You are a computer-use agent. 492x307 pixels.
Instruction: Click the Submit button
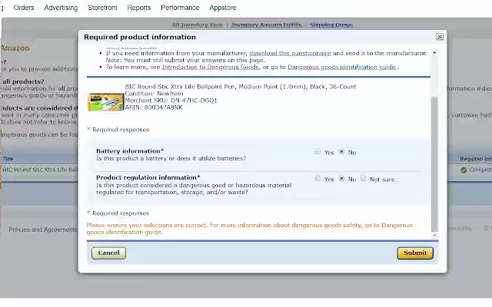click(x=415, y=253)
